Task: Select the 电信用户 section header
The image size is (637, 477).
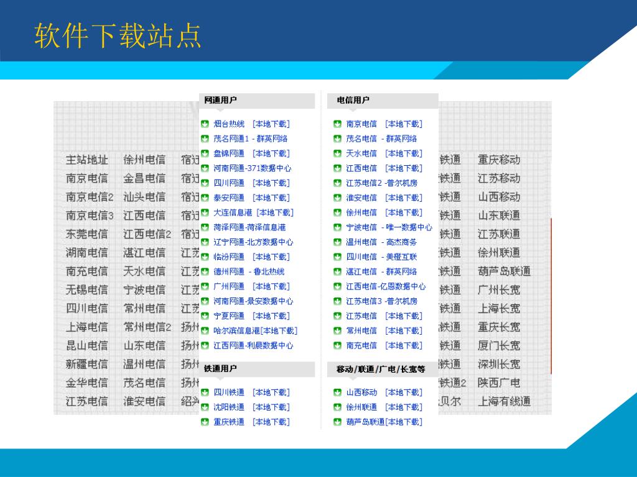Action: (x=383, y=100)
